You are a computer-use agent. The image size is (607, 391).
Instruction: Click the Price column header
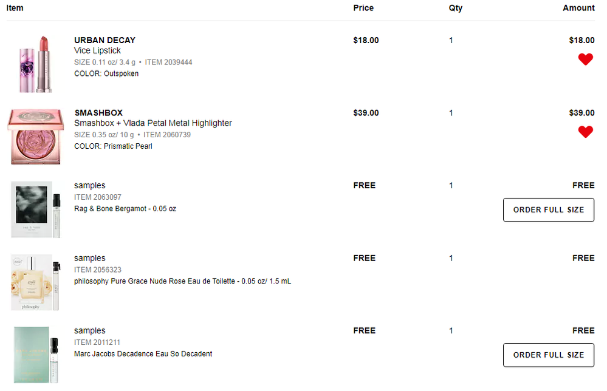[363, 8]
